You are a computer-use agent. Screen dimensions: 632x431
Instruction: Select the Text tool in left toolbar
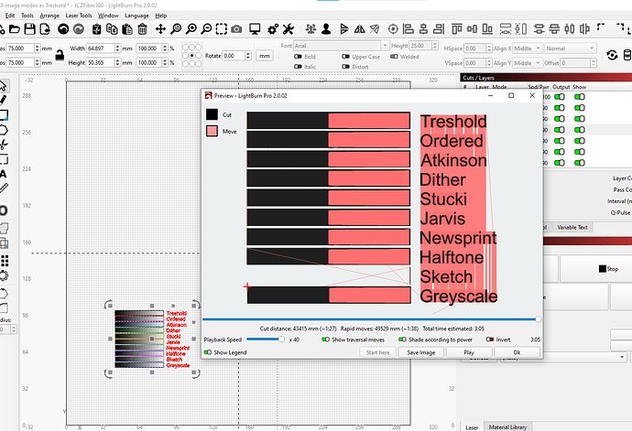click(x=4, y=173)
